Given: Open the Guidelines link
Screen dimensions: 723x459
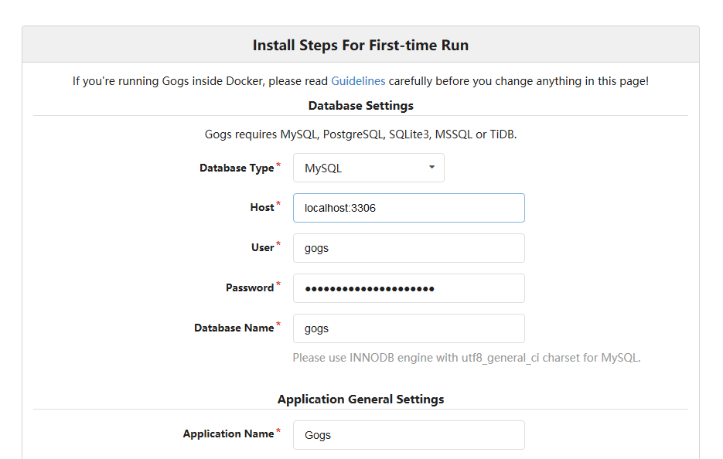Looking at the screenshot, I should (x=358, y=81).
